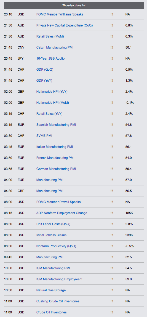This screenshot has width=147, height=317.
Task: Open Spanish Manufacturing PMI event
Action: pyautogui.click(x=56, y=125)
